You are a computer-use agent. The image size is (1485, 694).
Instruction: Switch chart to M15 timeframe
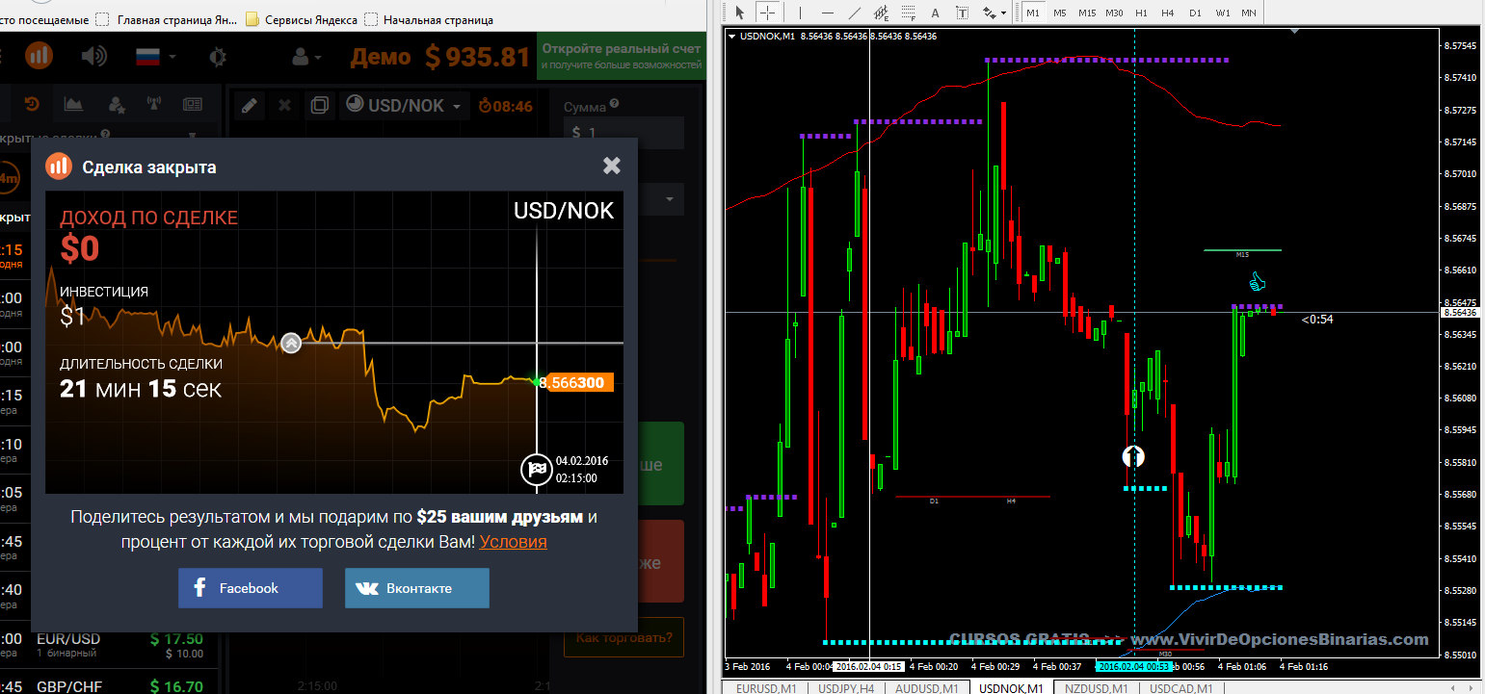tap(1087, 13)
